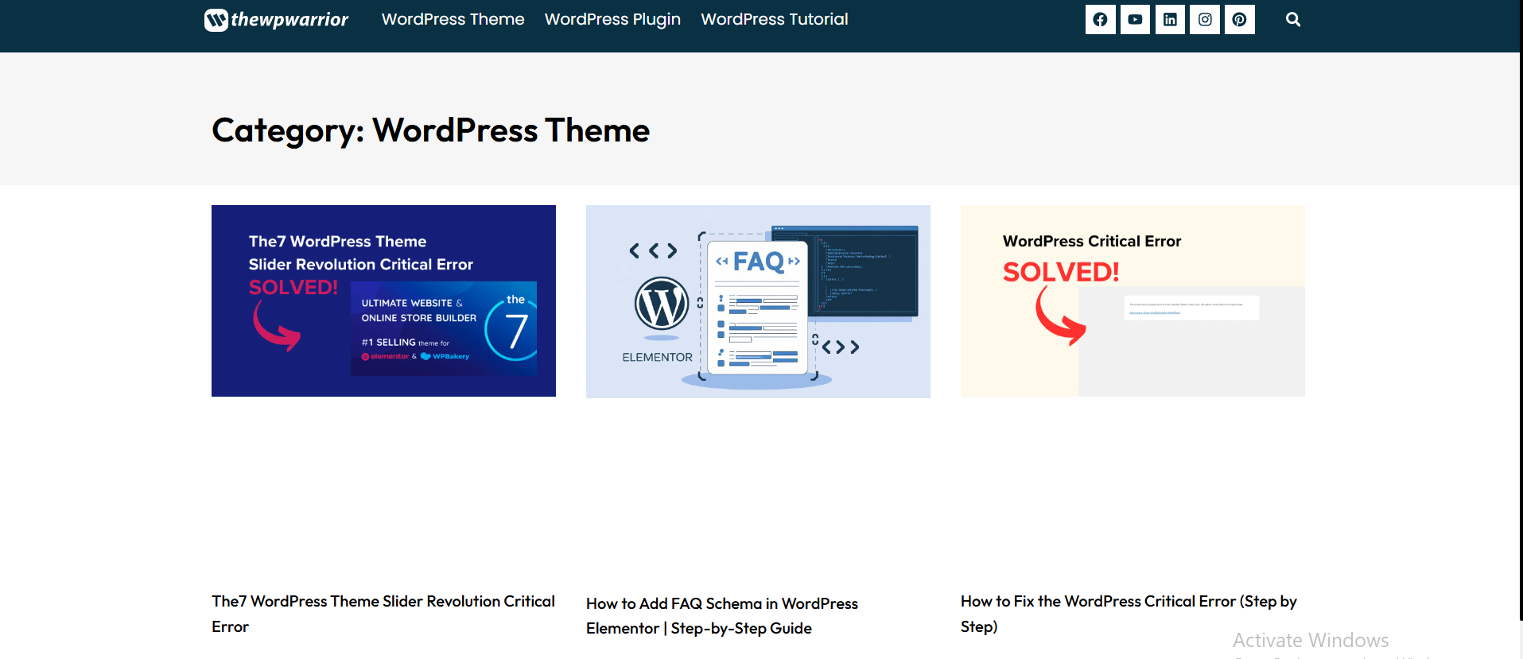Open the LinkedIn social icon
The height and width of the screenshot is (659, 1523).
point(1170,19)
